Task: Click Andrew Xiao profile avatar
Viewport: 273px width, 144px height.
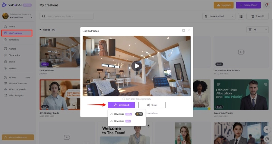Action: (5, 16)
